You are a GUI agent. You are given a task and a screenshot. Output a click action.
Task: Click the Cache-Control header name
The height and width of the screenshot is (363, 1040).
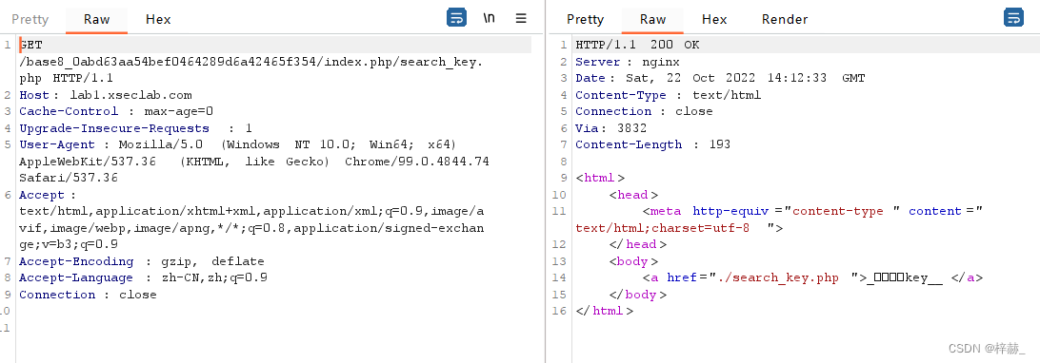point(69,112)
